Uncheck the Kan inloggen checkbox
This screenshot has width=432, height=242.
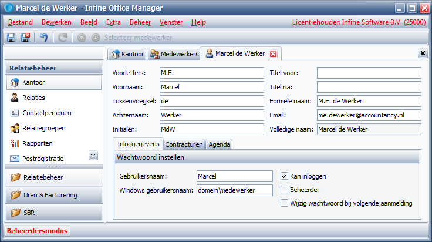coord(284,176)
